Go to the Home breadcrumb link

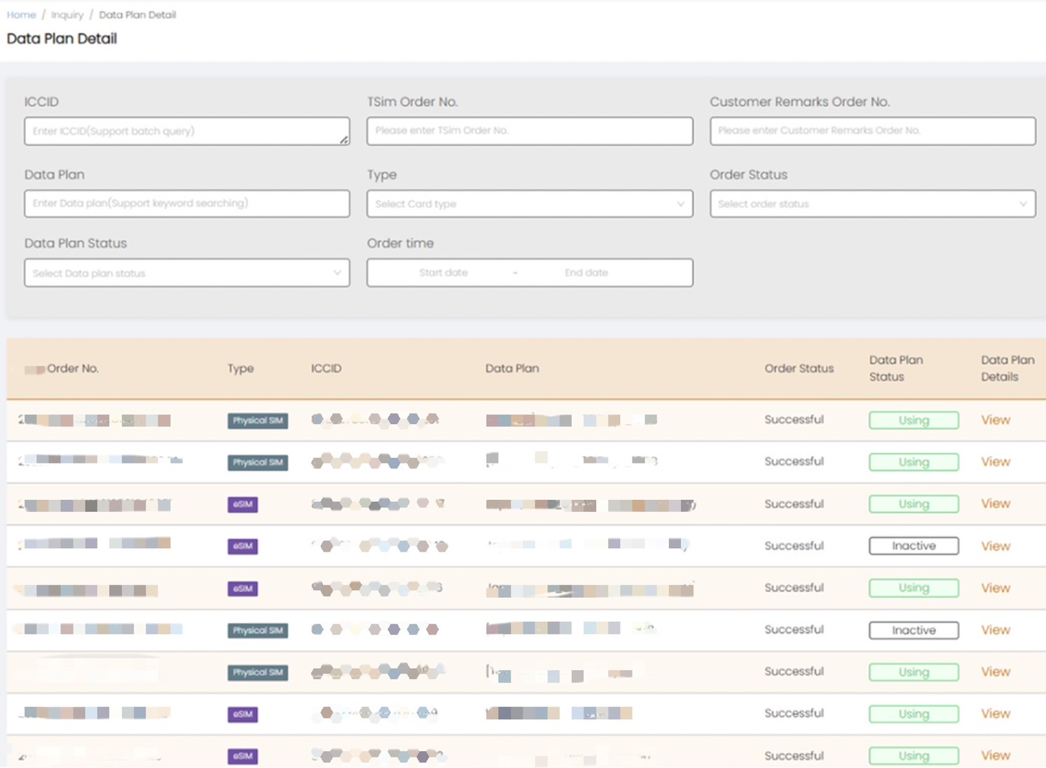click(21, 15)
